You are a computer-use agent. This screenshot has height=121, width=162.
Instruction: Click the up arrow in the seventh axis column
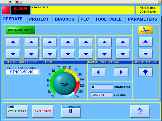123,42
